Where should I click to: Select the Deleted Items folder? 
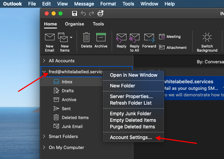click(x=72, y=117)
